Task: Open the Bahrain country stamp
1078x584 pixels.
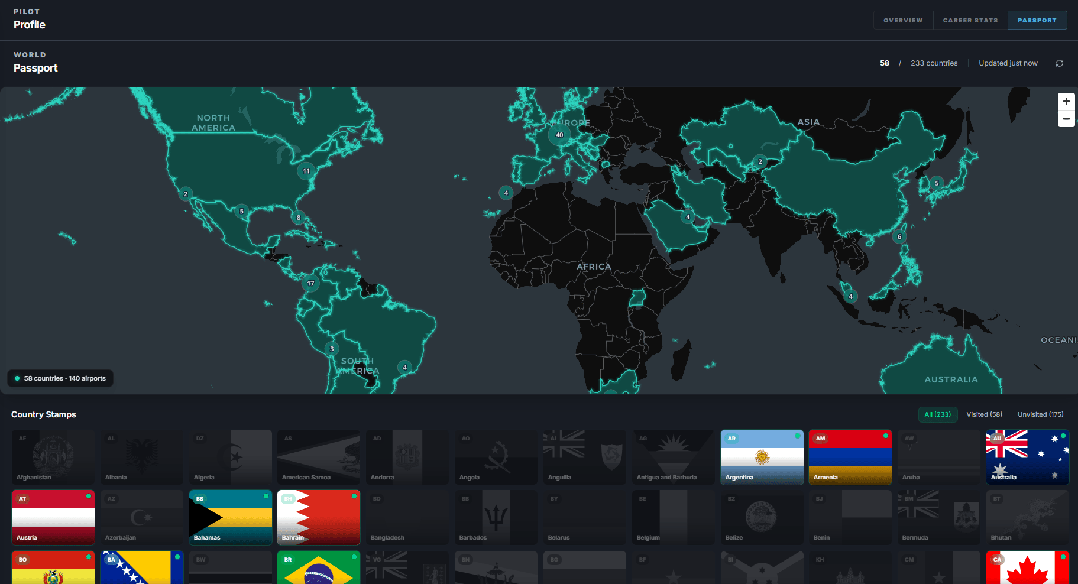Action: click(x=319, y=518)
